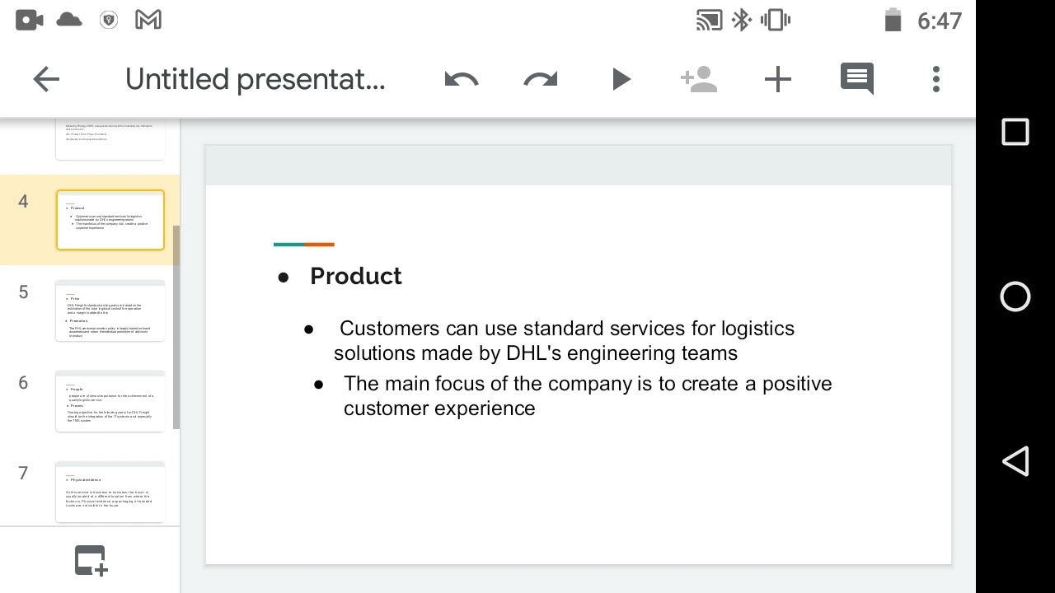This screenshot has width=1055, height=593.
Task: Open share with people icon
Action: point(699,79)
